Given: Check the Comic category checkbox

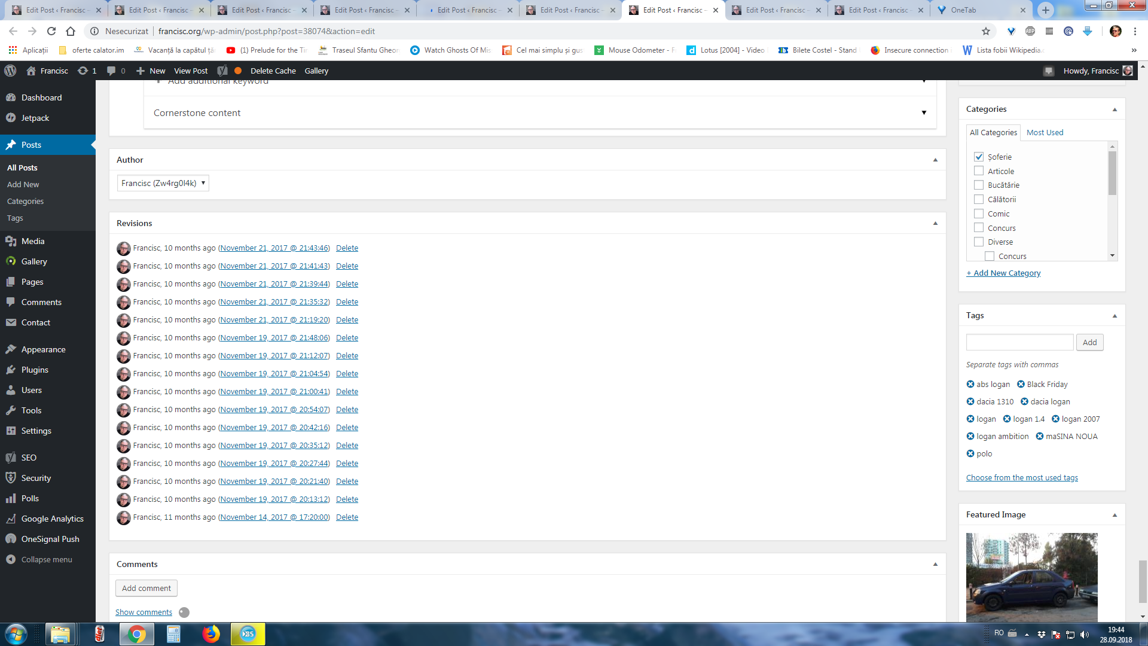Looking at the screenshot, I should tap(979, 214).
